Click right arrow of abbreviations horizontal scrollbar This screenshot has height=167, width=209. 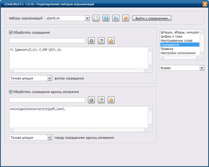pyautogui.click(x=145, y=70)
